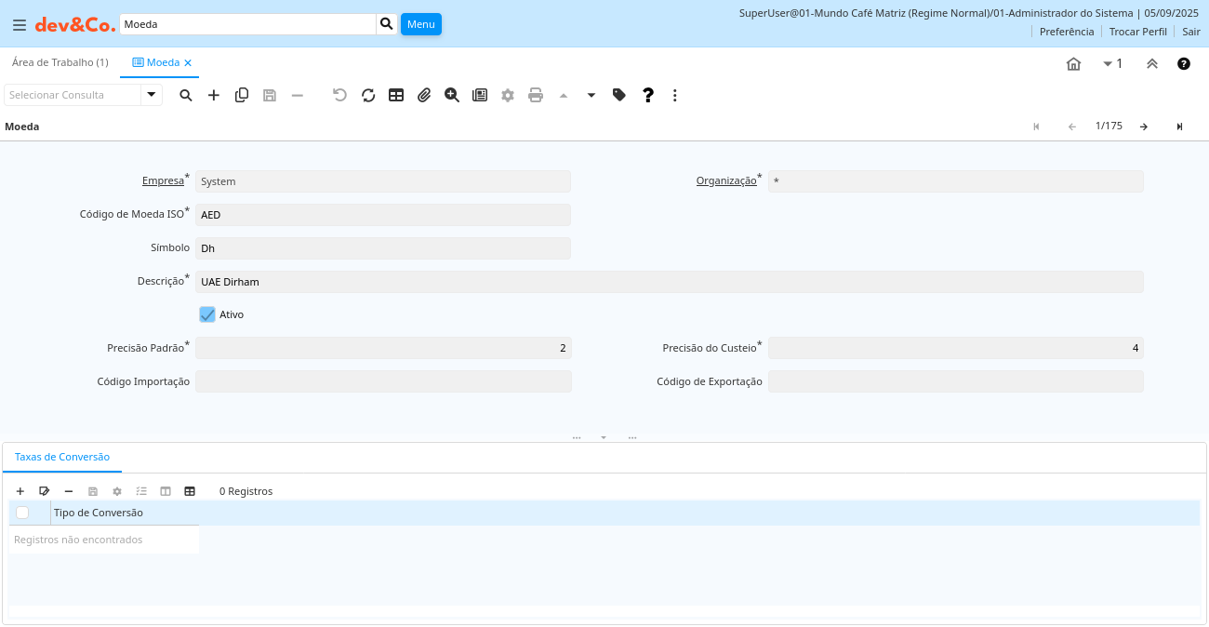This screenshot has height=627, width=1209.
Task: Uncheck the Ativo checkbox
Action: pyautogui.click(x=207, y=314)
